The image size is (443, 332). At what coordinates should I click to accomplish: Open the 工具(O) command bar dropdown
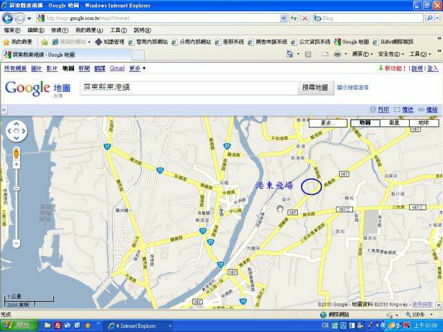click(x=420, y=54)
